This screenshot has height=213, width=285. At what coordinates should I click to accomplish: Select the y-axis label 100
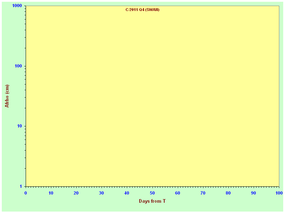click(x=18, y=66)
